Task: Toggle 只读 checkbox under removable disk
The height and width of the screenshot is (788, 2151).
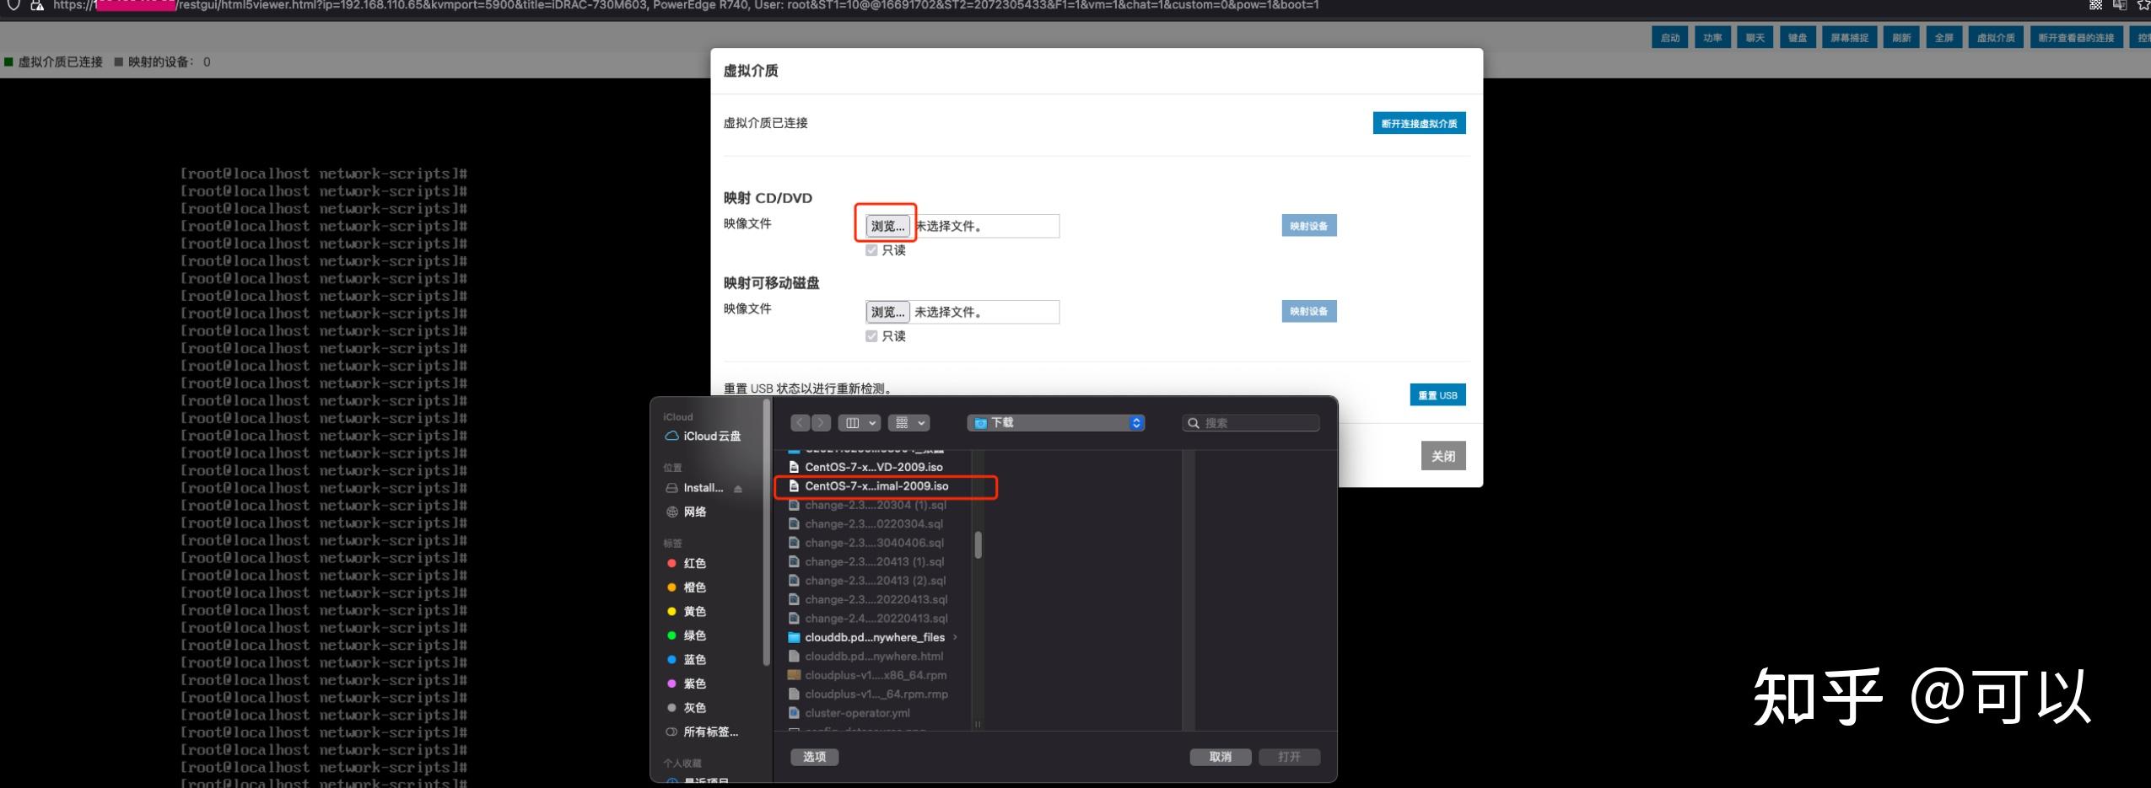Action: click(x=871, y=336)
